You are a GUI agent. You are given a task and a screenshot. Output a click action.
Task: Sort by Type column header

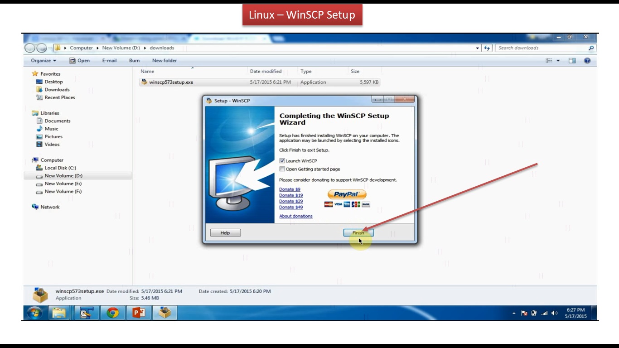pos(306,71)
